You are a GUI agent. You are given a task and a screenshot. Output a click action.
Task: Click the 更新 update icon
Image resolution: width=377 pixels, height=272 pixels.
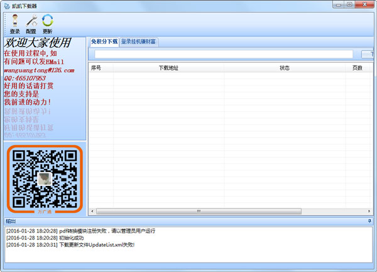pos(47,24)
